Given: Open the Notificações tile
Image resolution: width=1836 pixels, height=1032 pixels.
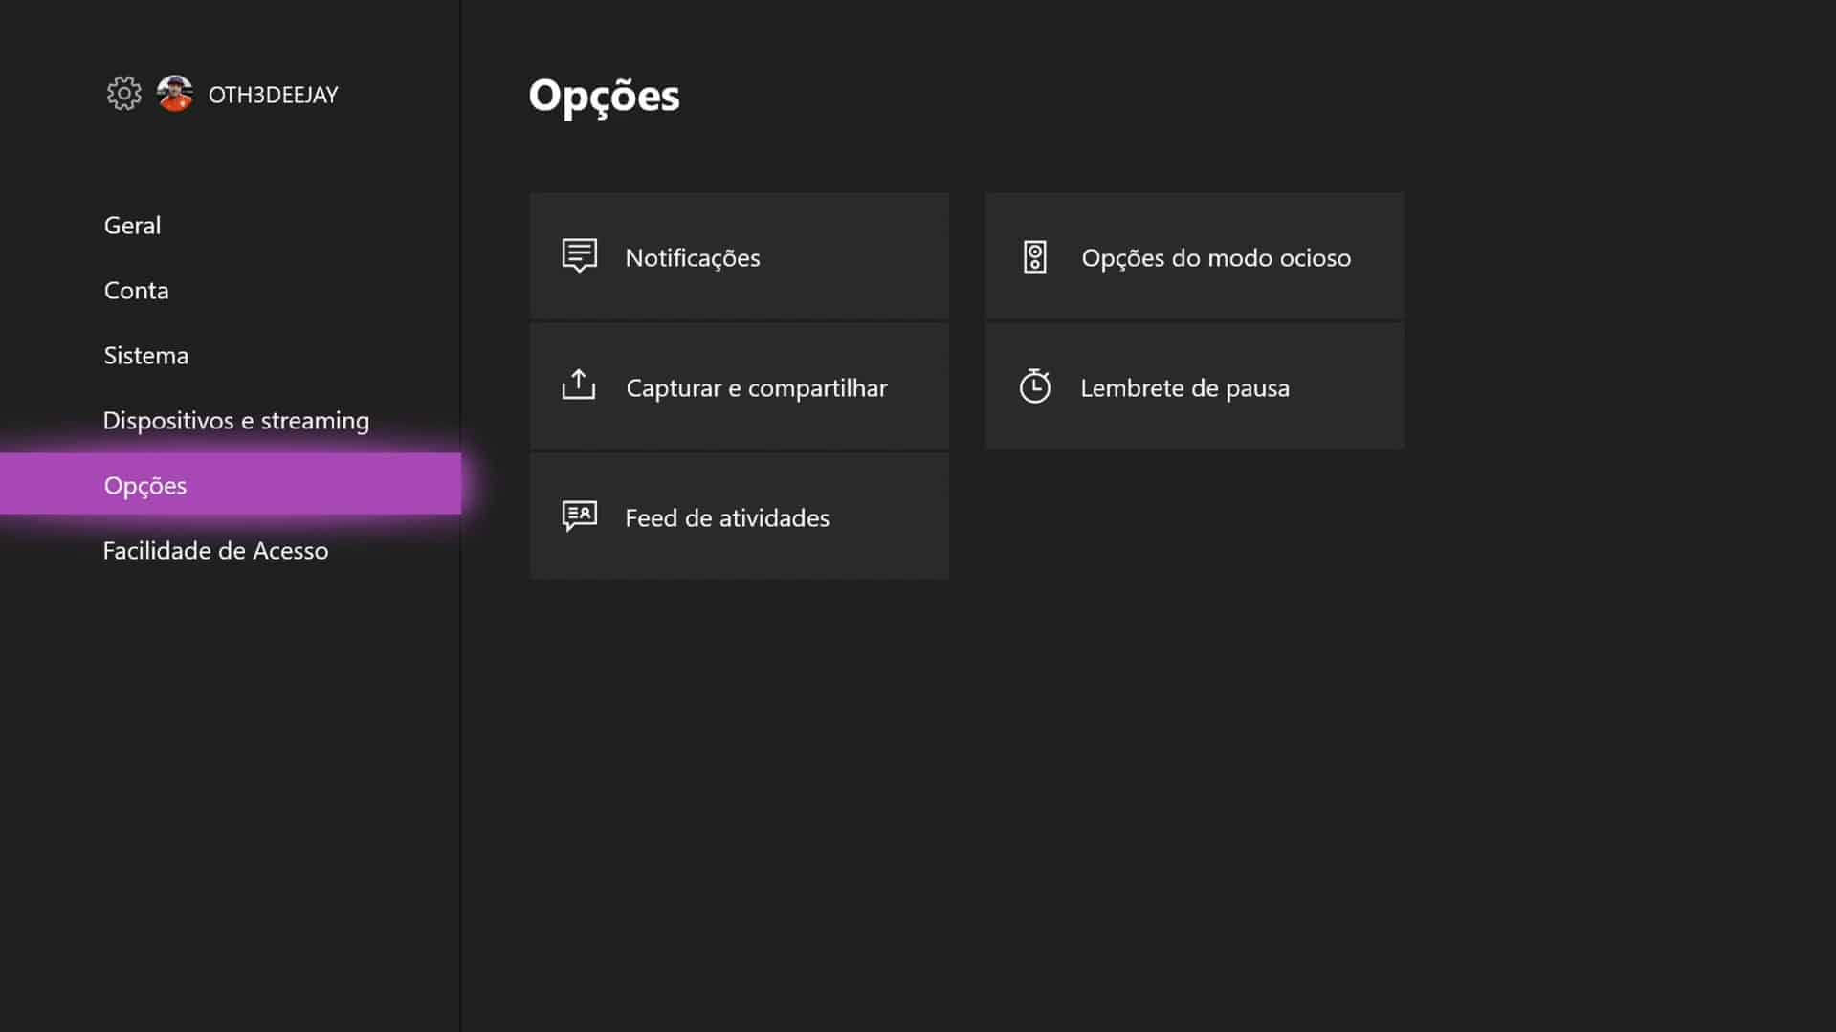Looking at the screenshot, I should (x=739, y=255).
